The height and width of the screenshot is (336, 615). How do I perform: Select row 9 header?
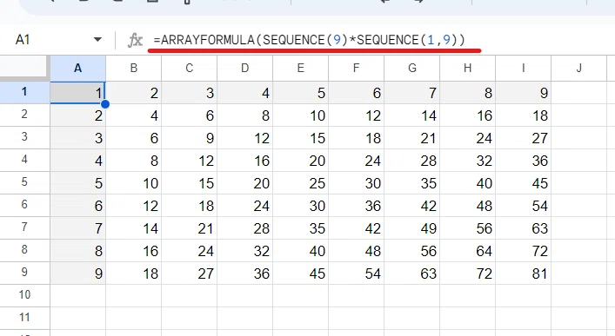[24, 273]
